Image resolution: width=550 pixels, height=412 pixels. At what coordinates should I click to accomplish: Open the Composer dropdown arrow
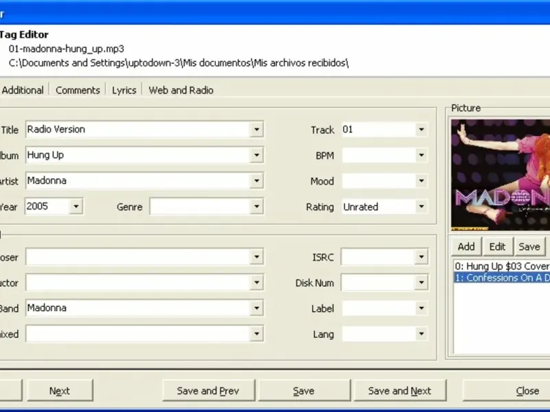pyautogui.click(x=256, y=257)
